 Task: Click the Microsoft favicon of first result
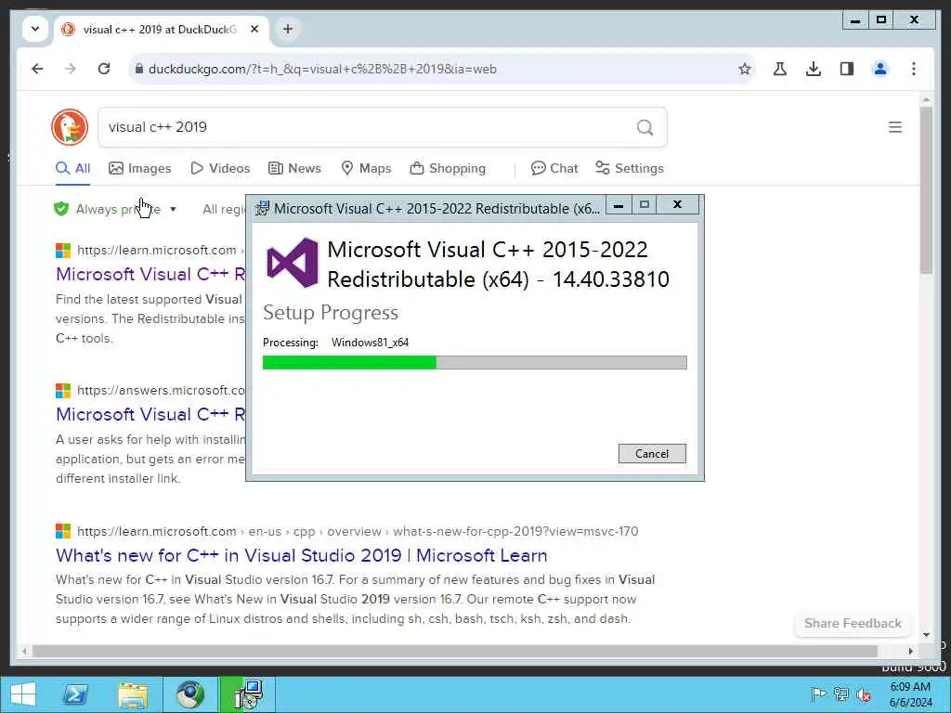click(x=63, y=251)
